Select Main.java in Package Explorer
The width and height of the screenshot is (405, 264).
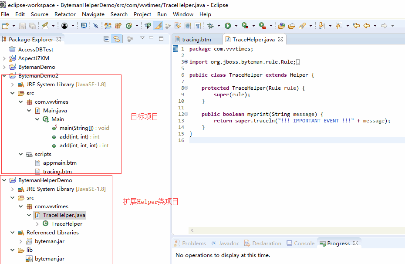pyautogui.click(x=55, y=111)
